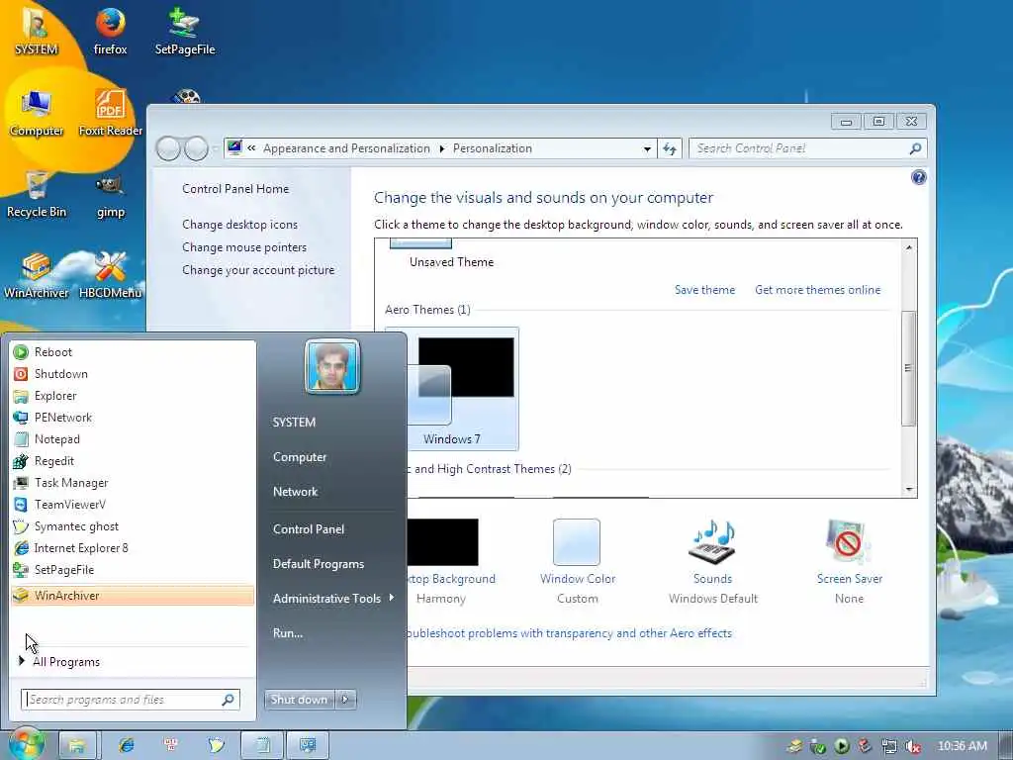This screenshot has height=760, width=1013.
Task: Open the Explorer folder icon on the taskbar
Action: pos(77,746)
